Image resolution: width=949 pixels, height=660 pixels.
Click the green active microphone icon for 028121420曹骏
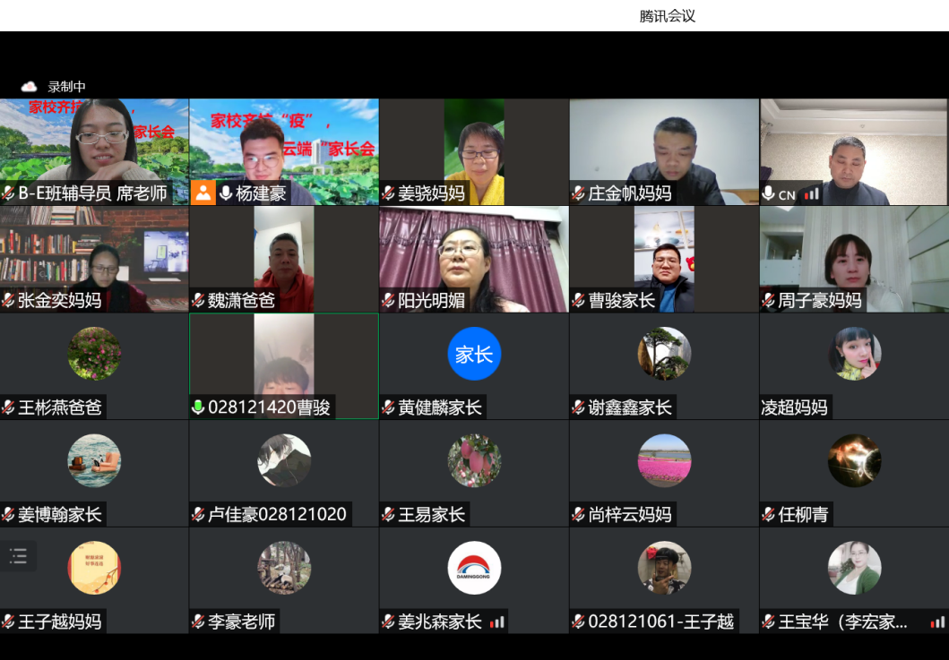(x=198, y=407)
